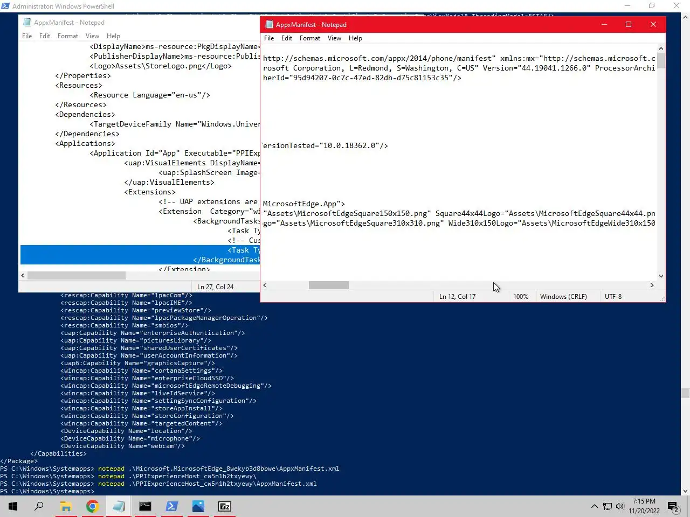Open View menu in front Notepad
Screen dimensions: 690x517
coord(334,38)
